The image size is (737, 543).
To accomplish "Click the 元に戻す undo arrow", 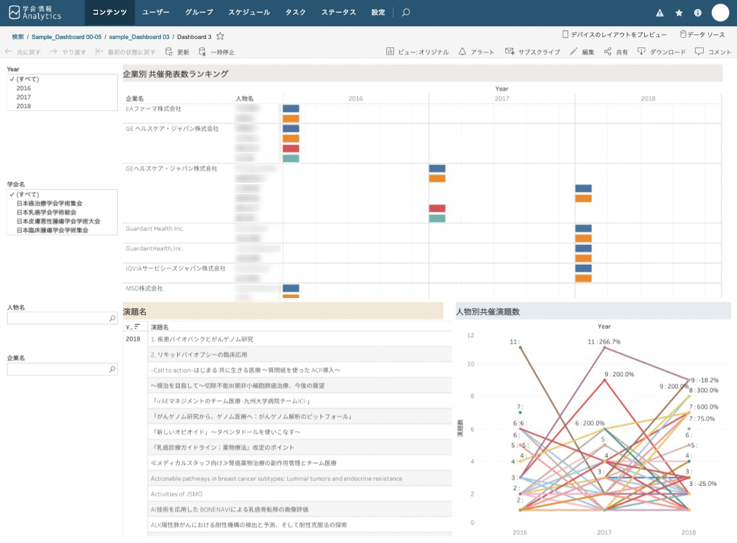I will click(8, 52).
